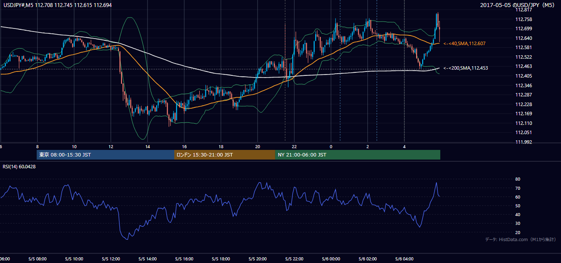
Task: Click the hour tick 14 under the price chart
Action: tap(147, 146)
